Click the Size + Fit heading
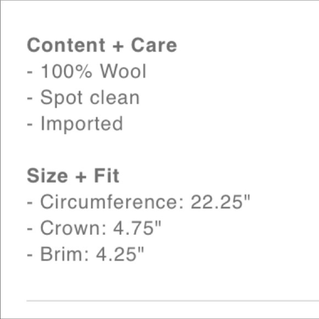The width and height of the screenshot is (319, 319). pos(73,175)
